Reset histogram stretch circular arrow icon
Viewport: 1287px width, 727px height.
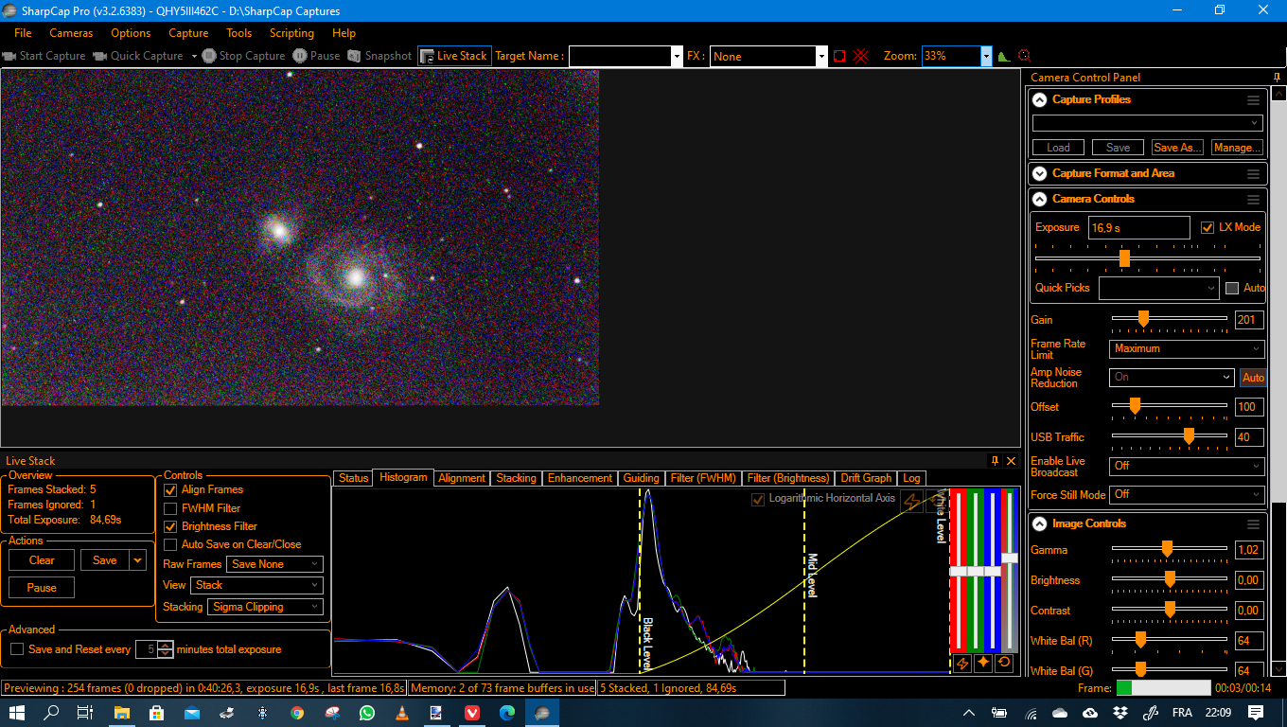pos(937,502)
